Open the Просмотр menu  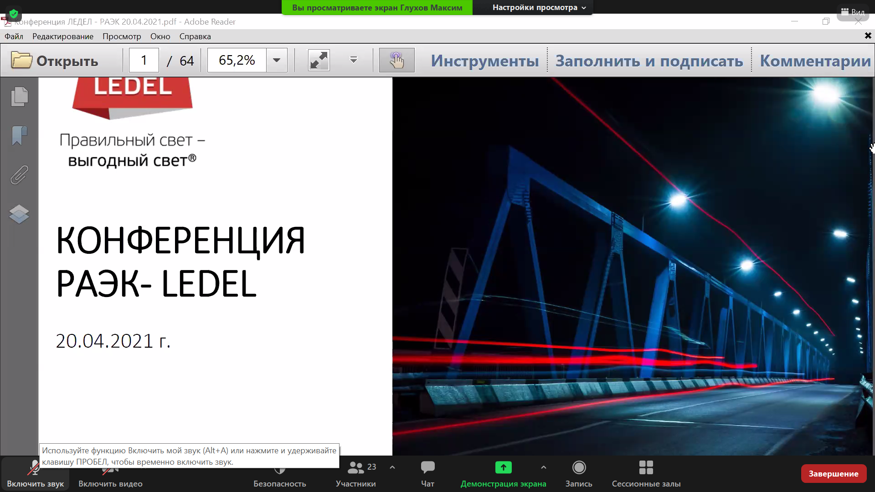click(122, 36)
